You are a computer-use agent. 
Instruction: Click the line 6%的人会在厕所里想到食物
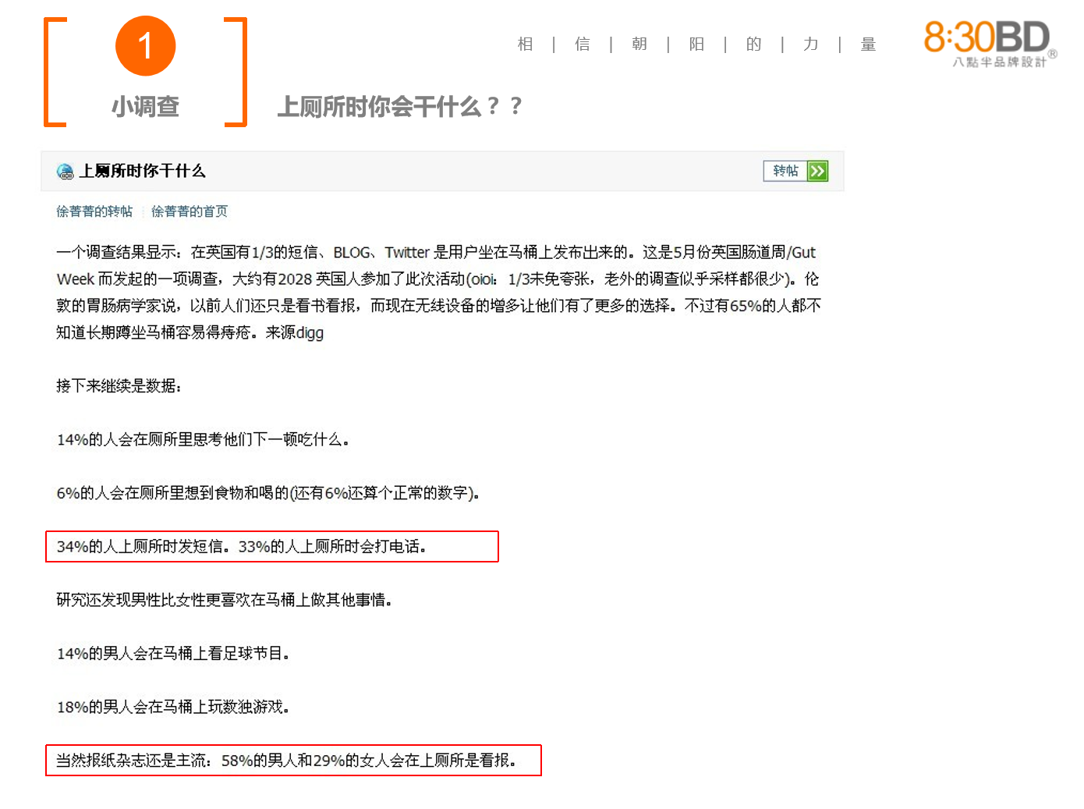pos(268,492)
